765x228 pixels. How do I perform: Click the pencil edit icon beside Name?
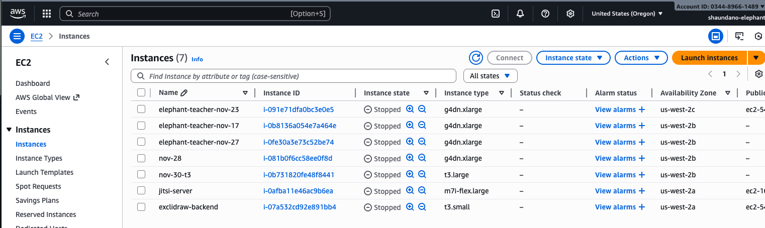[184, 93]
